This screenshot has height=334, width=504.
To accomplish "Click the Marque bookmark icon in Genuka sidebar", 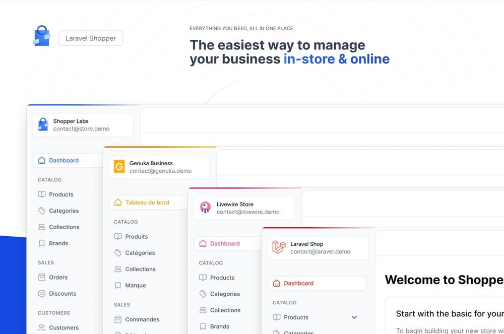I will 118,285.
